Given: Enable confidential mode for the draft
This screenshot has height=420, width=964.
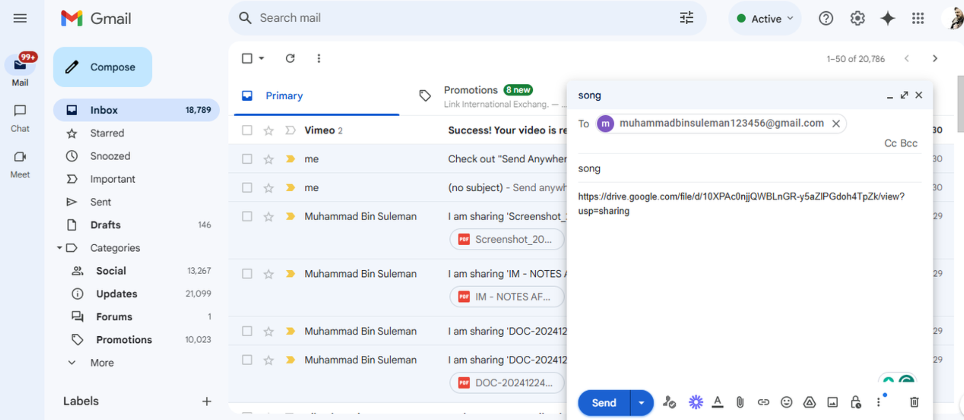Looking at the screenshot, I should (855, 402).
